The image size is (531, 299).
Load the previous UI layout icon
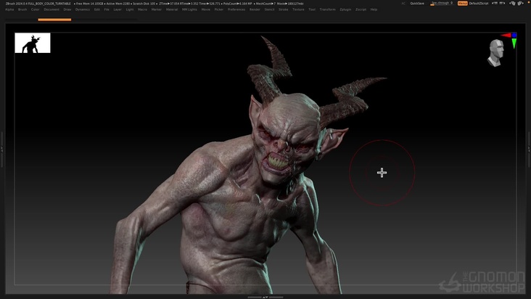[x=495, y=4]
